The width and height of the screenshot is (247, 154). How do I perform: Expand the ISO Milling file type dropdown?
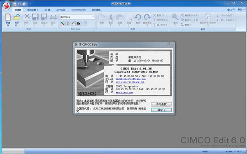93,17
